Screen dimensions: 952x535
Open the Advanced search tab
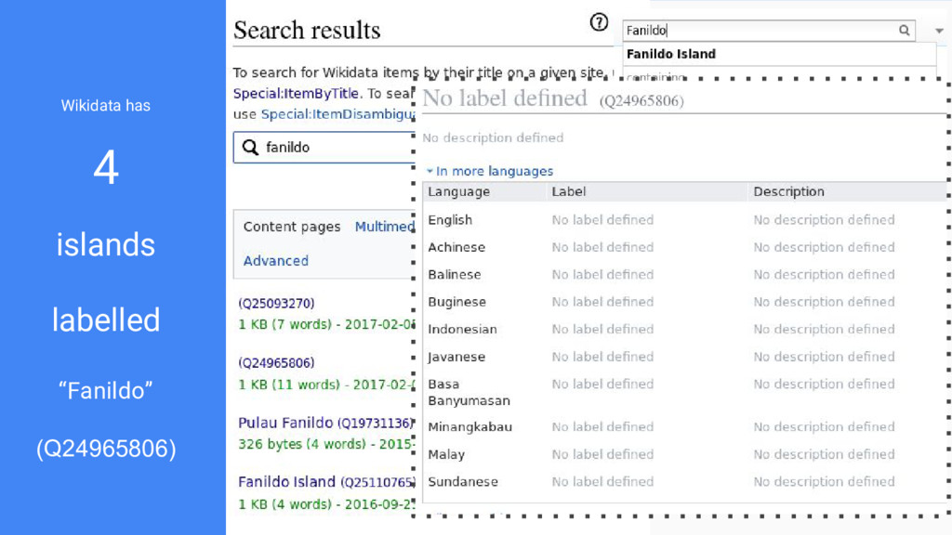tap(275, 261)
